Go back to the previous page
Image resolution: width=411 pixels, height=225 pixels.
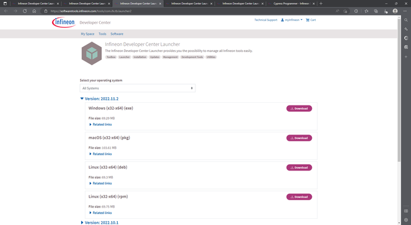point(6,11)
